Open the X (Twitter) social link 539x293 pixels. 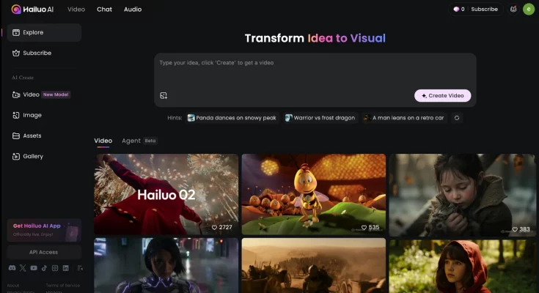(x=23, y=268)
